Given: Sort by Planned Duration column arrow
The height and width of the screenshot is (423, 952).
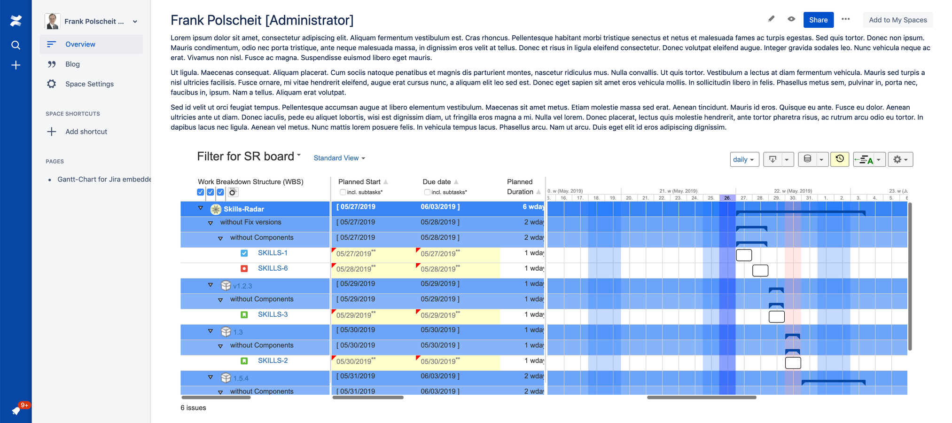Looking at the screenshot, I should tap(538, 192).
